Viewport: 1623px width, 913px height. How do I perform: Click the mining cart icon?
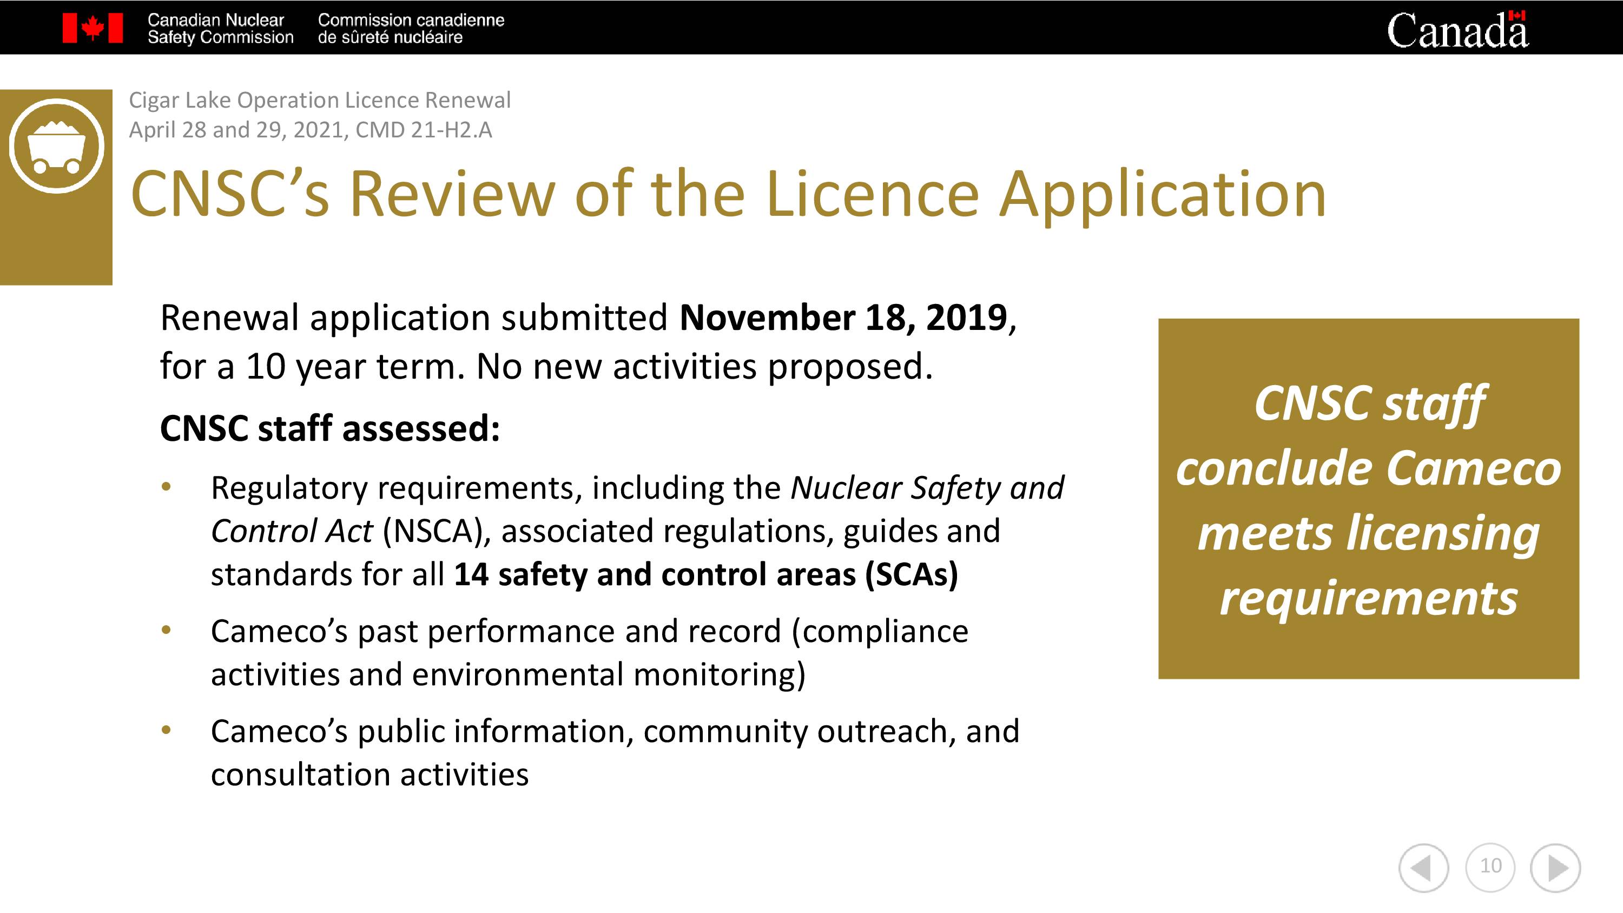pyautogui.click(x=56, y=145)
